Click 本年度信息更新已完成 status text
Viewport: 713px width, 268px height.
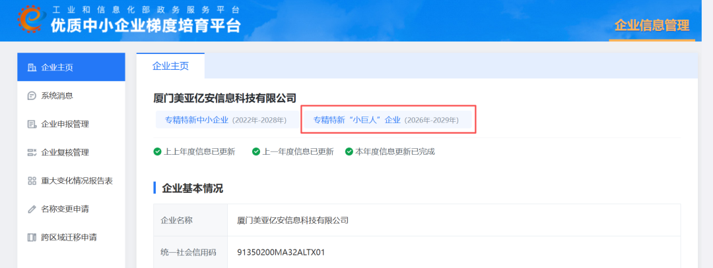point(395,152)
